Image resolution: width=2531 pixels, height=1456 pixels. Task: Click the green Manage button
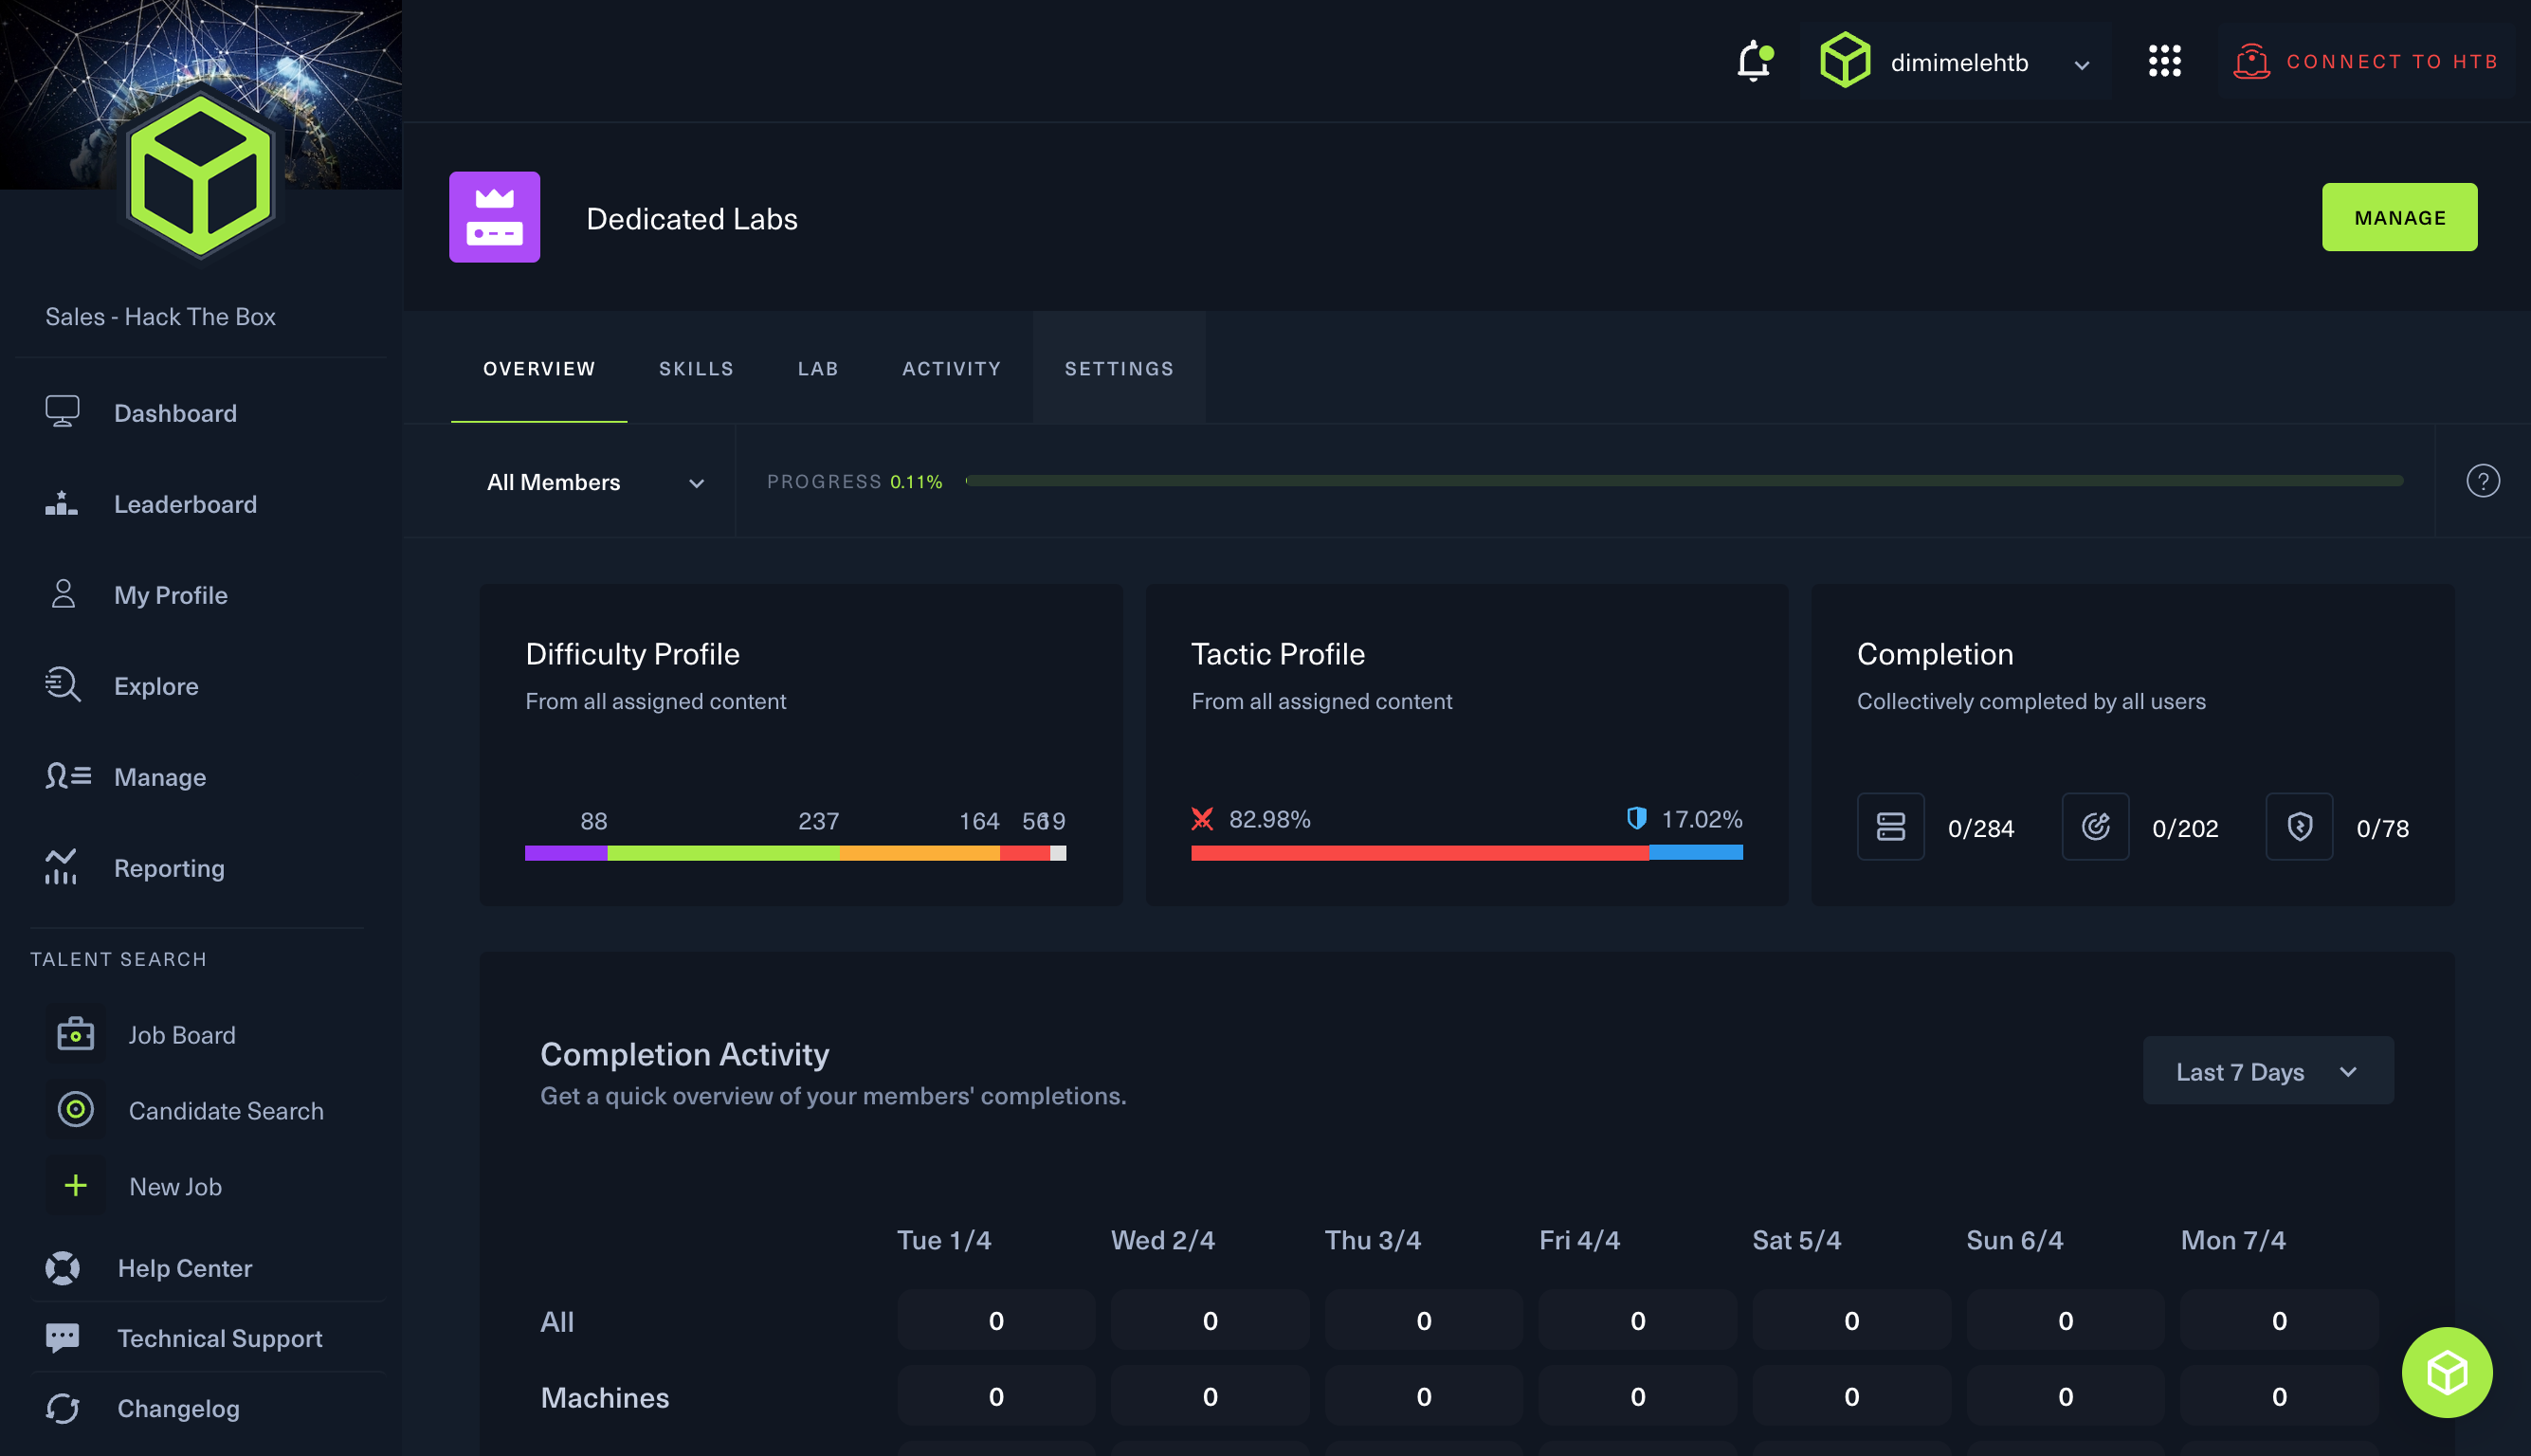coord(2399,217)
